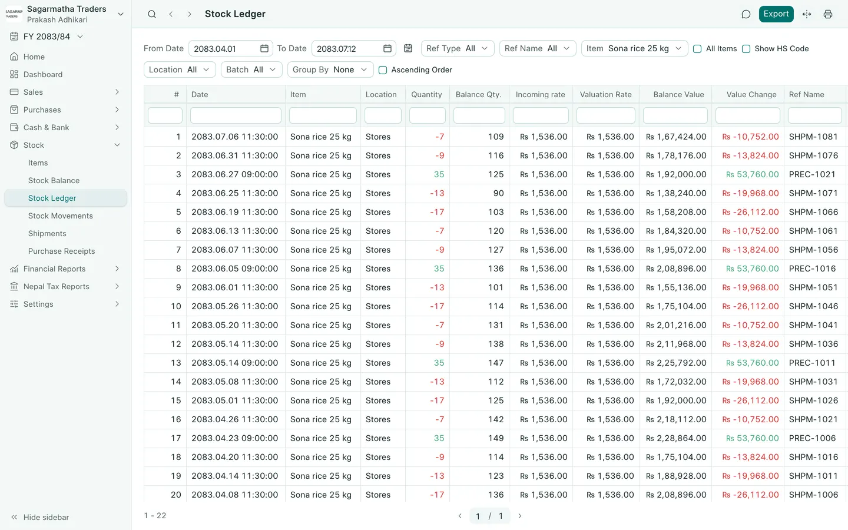Enable the Show HS Code checkbox
The height and width of the screenshot is (530, 848).
coord(746,49)
